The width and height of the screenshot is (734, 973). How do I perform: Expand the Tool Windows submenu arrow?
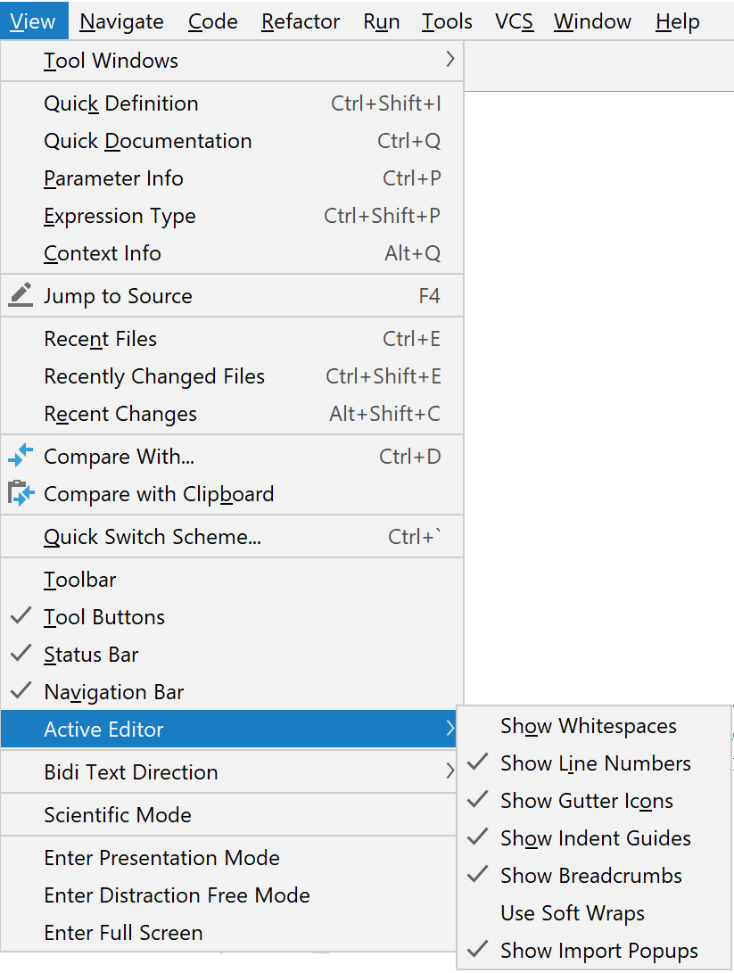[449, 60]
